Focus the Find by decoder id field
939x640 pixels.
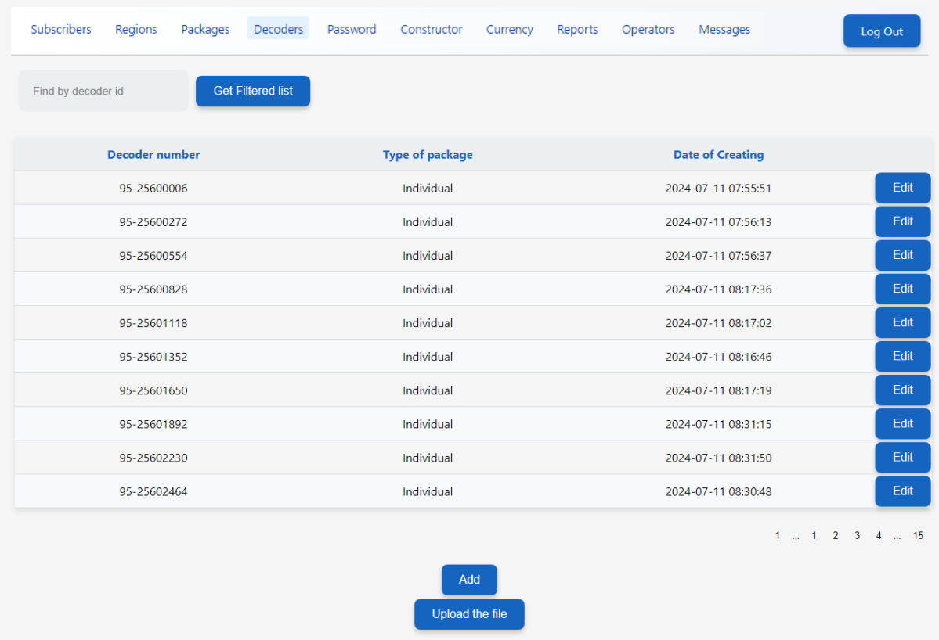click(103, 91)
